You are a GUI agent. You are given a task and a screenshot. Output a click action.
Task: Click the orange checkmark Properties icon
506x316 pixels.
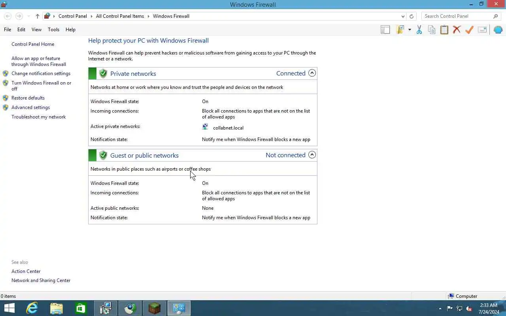[469, 30]
